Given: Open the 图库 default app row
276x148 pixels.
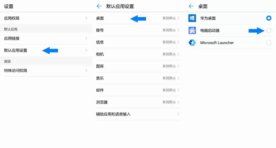Looking at the screenshot, I should click(138, 66).
